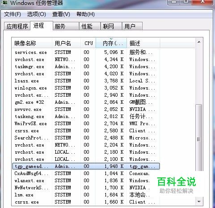Click scrollbar down arrow in process list

coord(199,201)
